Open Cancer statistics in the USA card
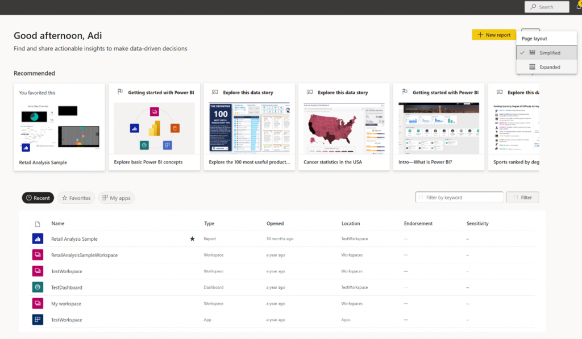 tap(344, 127)
